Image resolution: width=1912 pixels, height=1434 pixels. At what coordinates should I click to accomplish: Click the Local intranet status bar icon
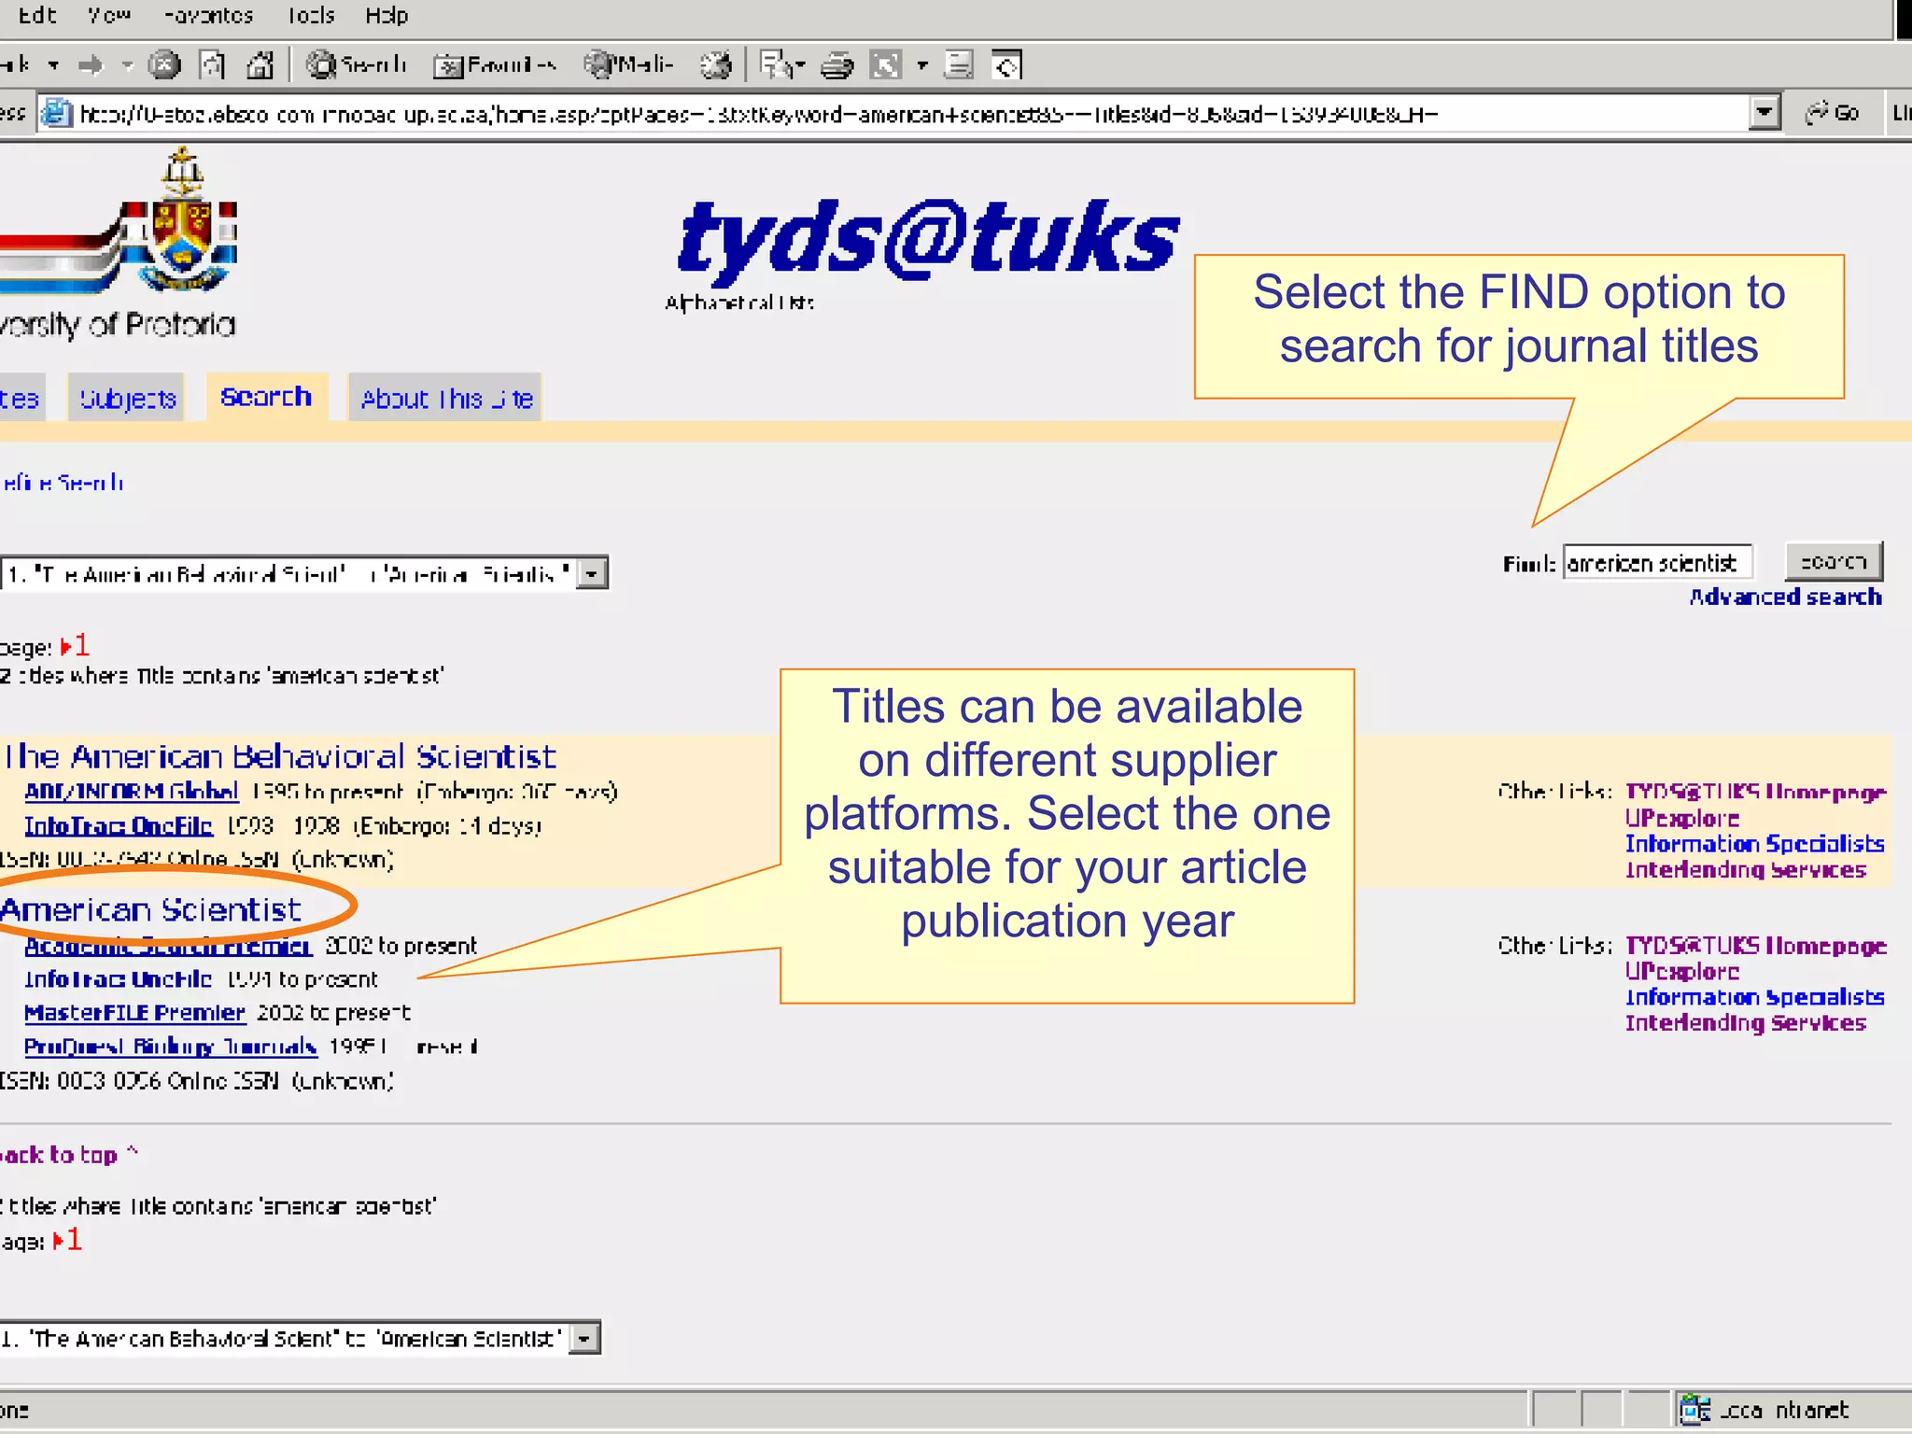pyautogui.click(x=1694, y=1410)
